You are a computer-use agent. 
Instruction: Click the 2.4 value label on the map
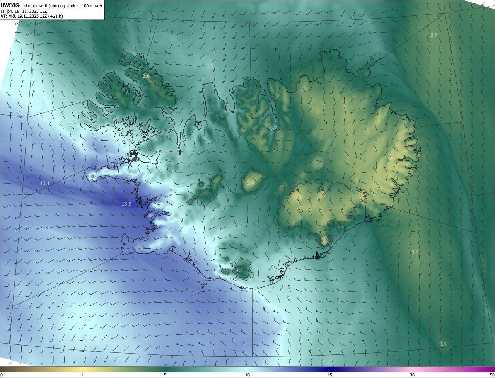pyautogui.click(x=251, y=183)
